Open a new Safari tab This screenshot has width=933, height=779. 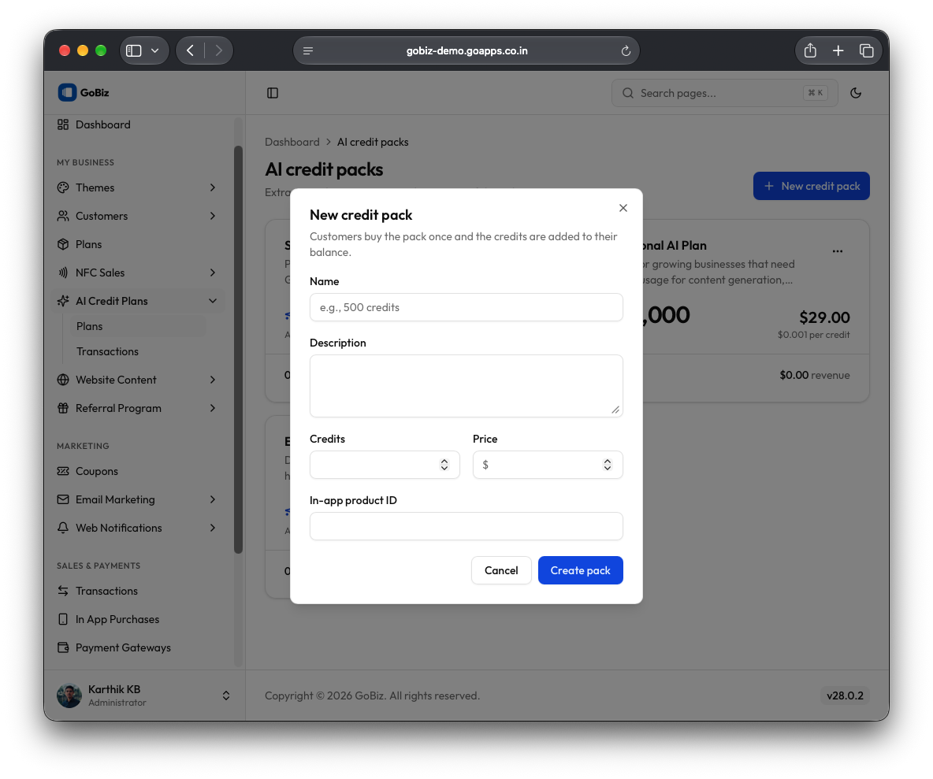(838, 50)
